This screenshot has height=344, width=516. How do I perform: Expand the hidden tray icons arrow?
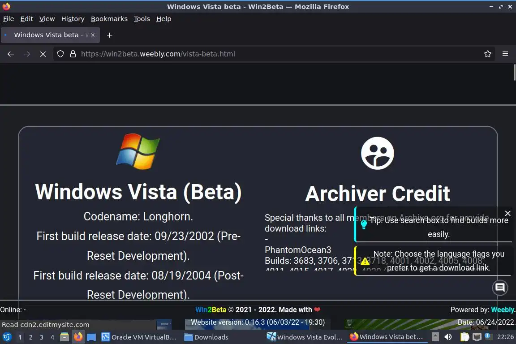[x=435, y=337]
